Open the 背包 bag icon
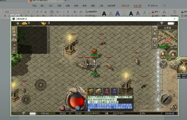This screenshot has width=187, height=120. 173,55
